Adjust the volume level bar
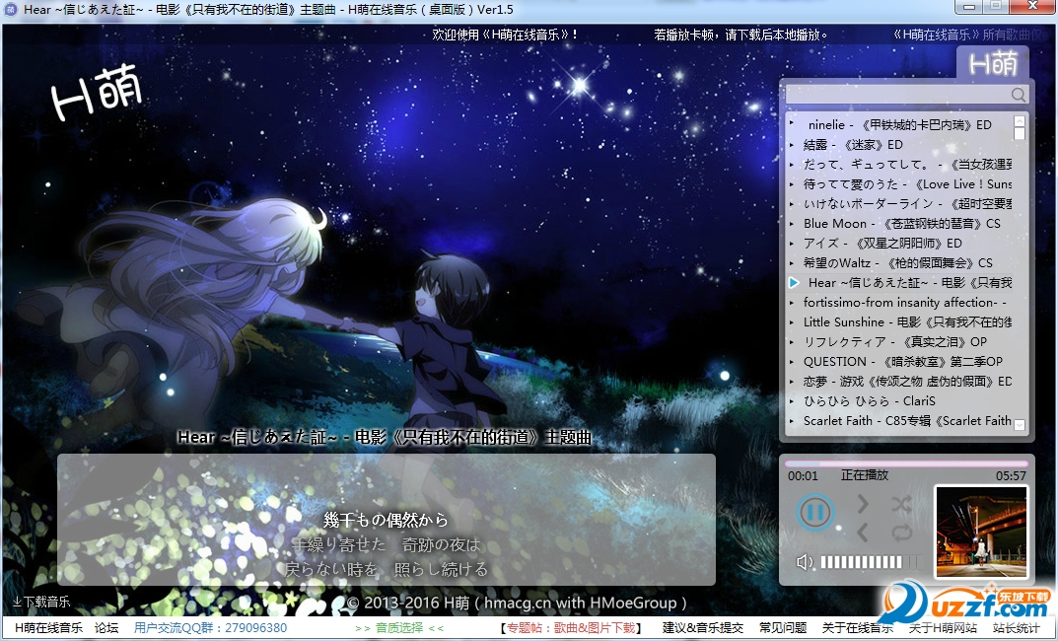 (871, 562)
